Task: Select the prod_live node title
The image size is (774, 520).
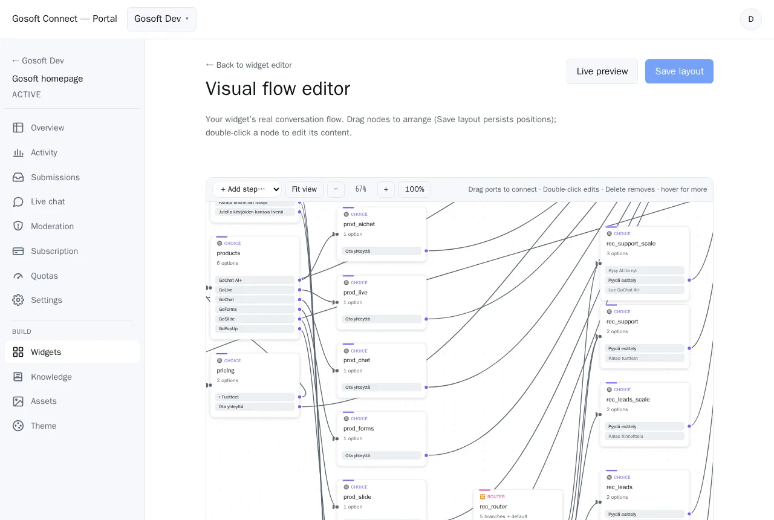Action: pyautogui.click(x=356, y=293)
